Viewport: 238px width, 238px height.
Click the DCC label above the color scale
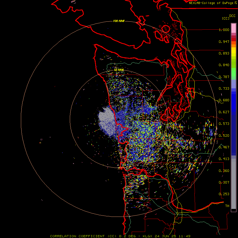tap(232, 16)
